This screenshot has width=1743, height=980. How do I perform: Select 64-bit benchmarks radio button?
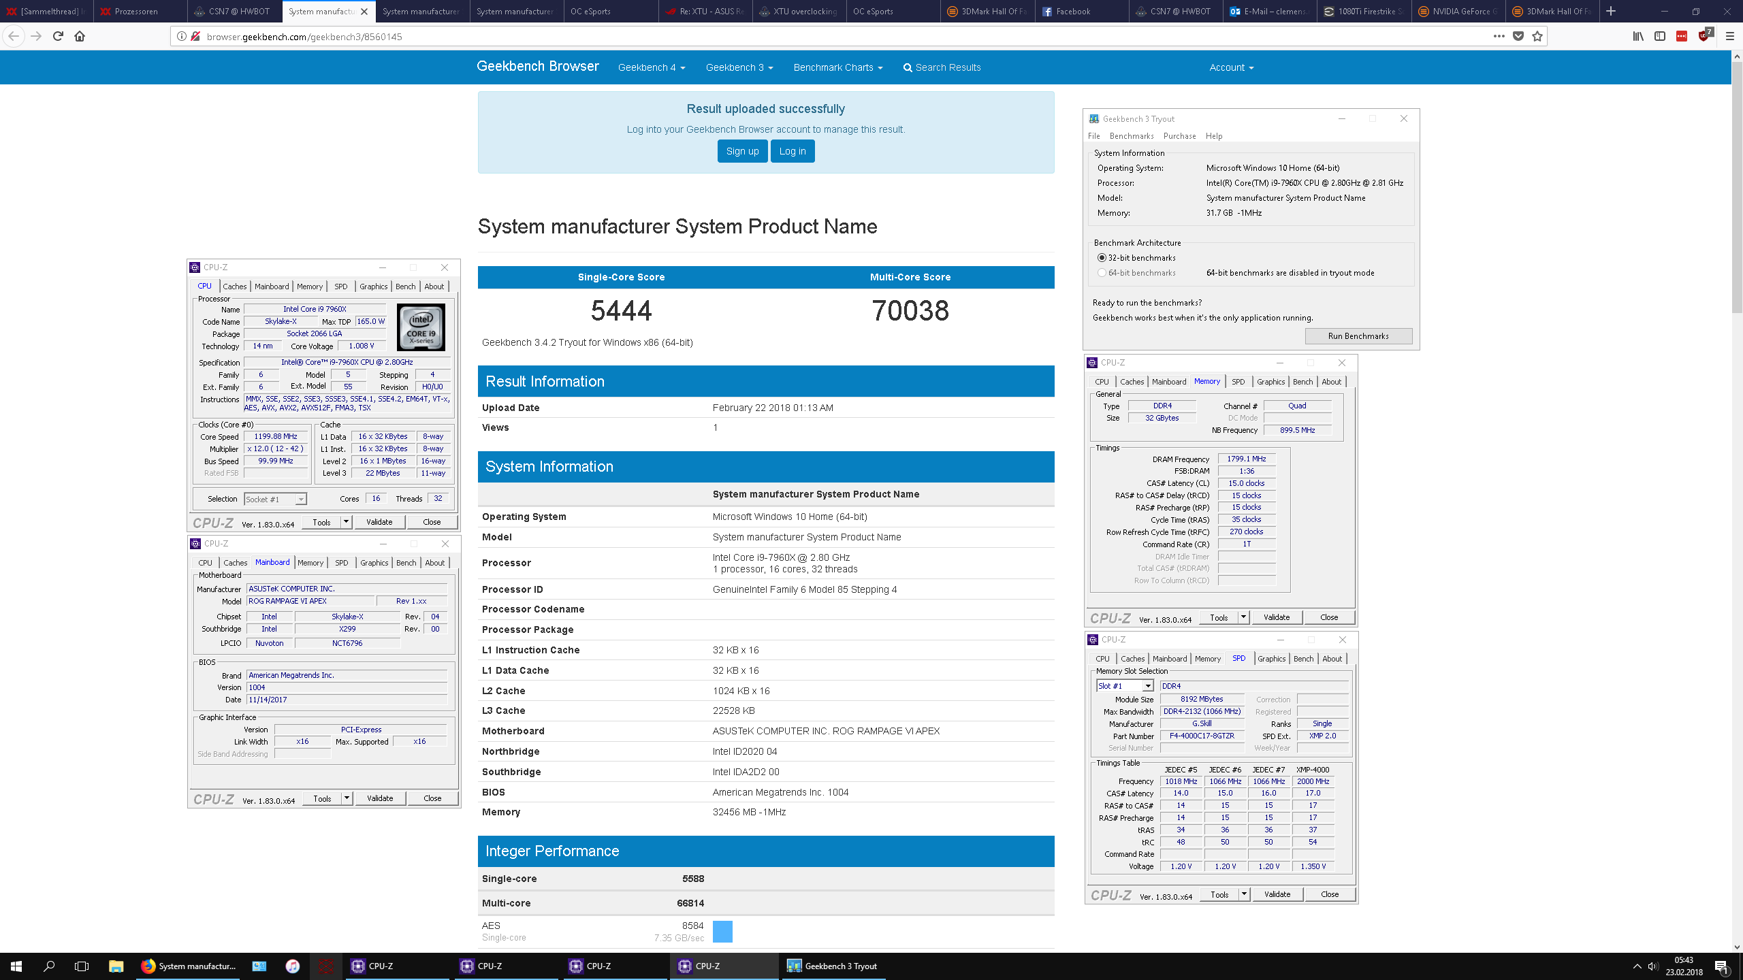point(1102,273)
